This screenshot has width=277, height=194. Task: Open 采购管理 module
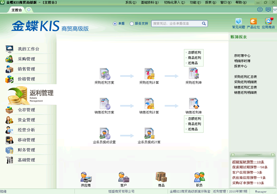coord(27,59)
